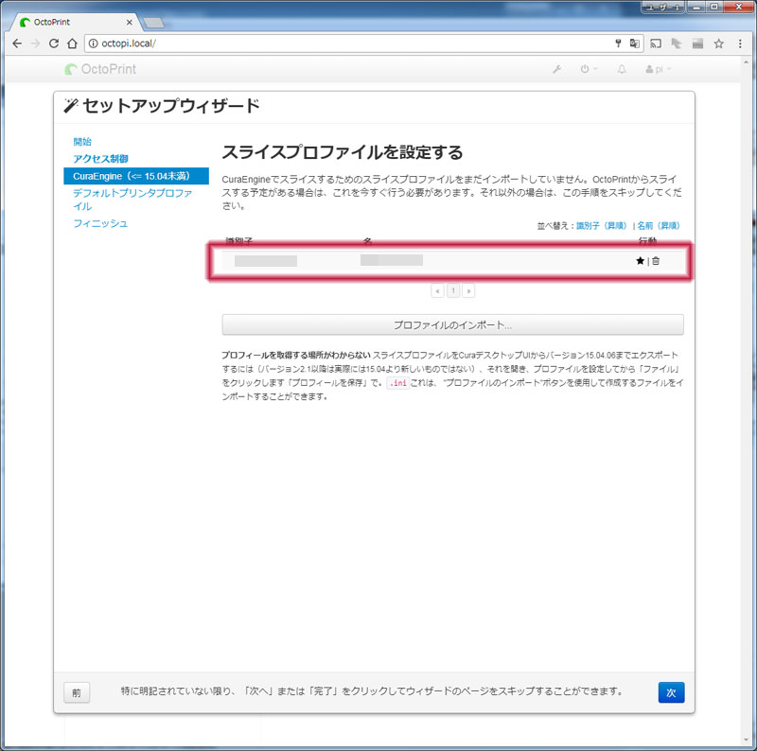Select page 1 in pagination
Image resolution: width=757 pixels, height=751 pixels.
pos(453,290)
